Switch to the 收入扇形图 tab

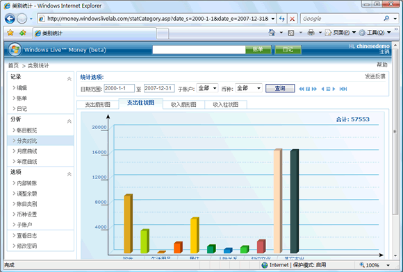point(183,105)
